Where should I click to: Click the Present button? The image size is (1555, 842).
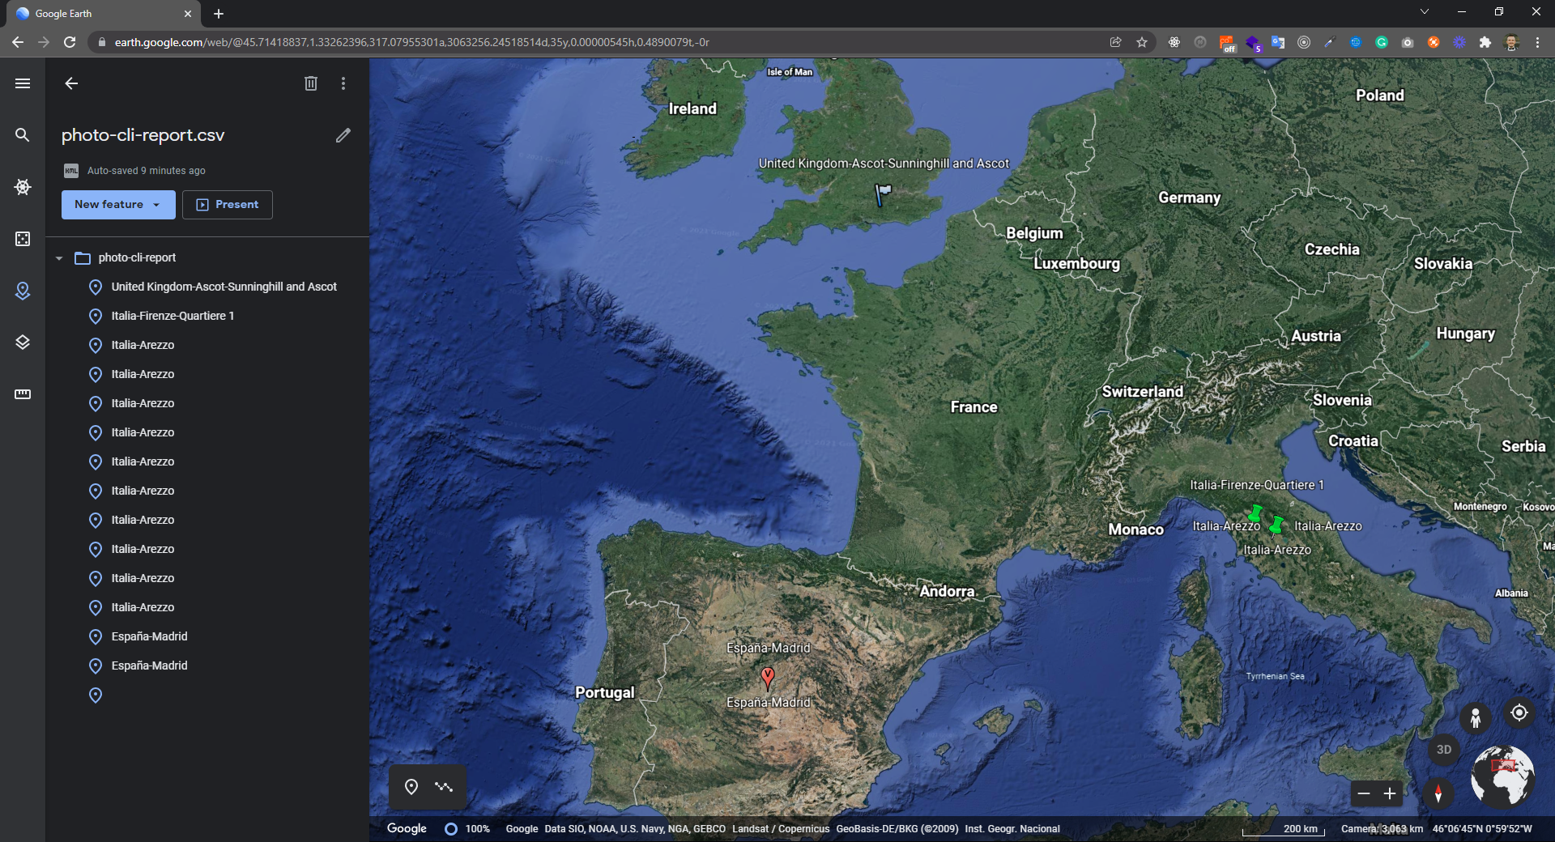click(x=227, y=204)
